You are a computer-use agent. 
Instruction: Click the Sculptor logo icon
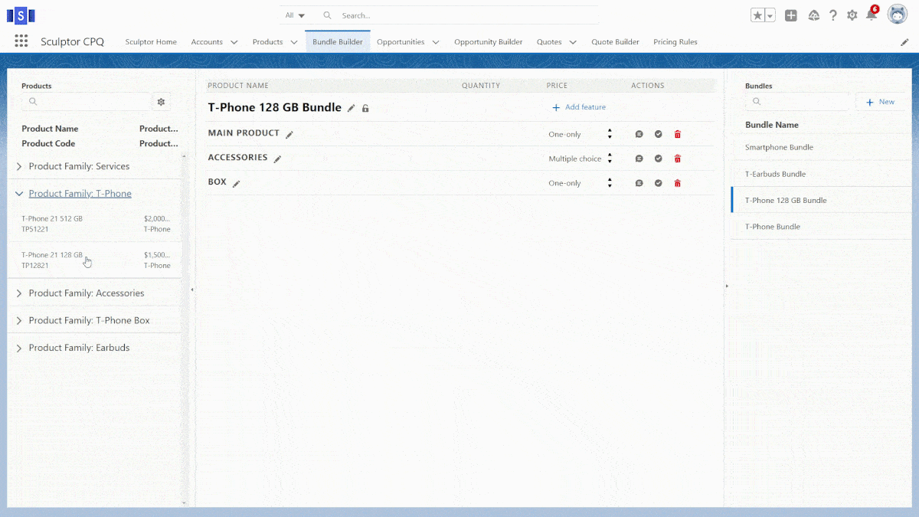pos(21,15)
